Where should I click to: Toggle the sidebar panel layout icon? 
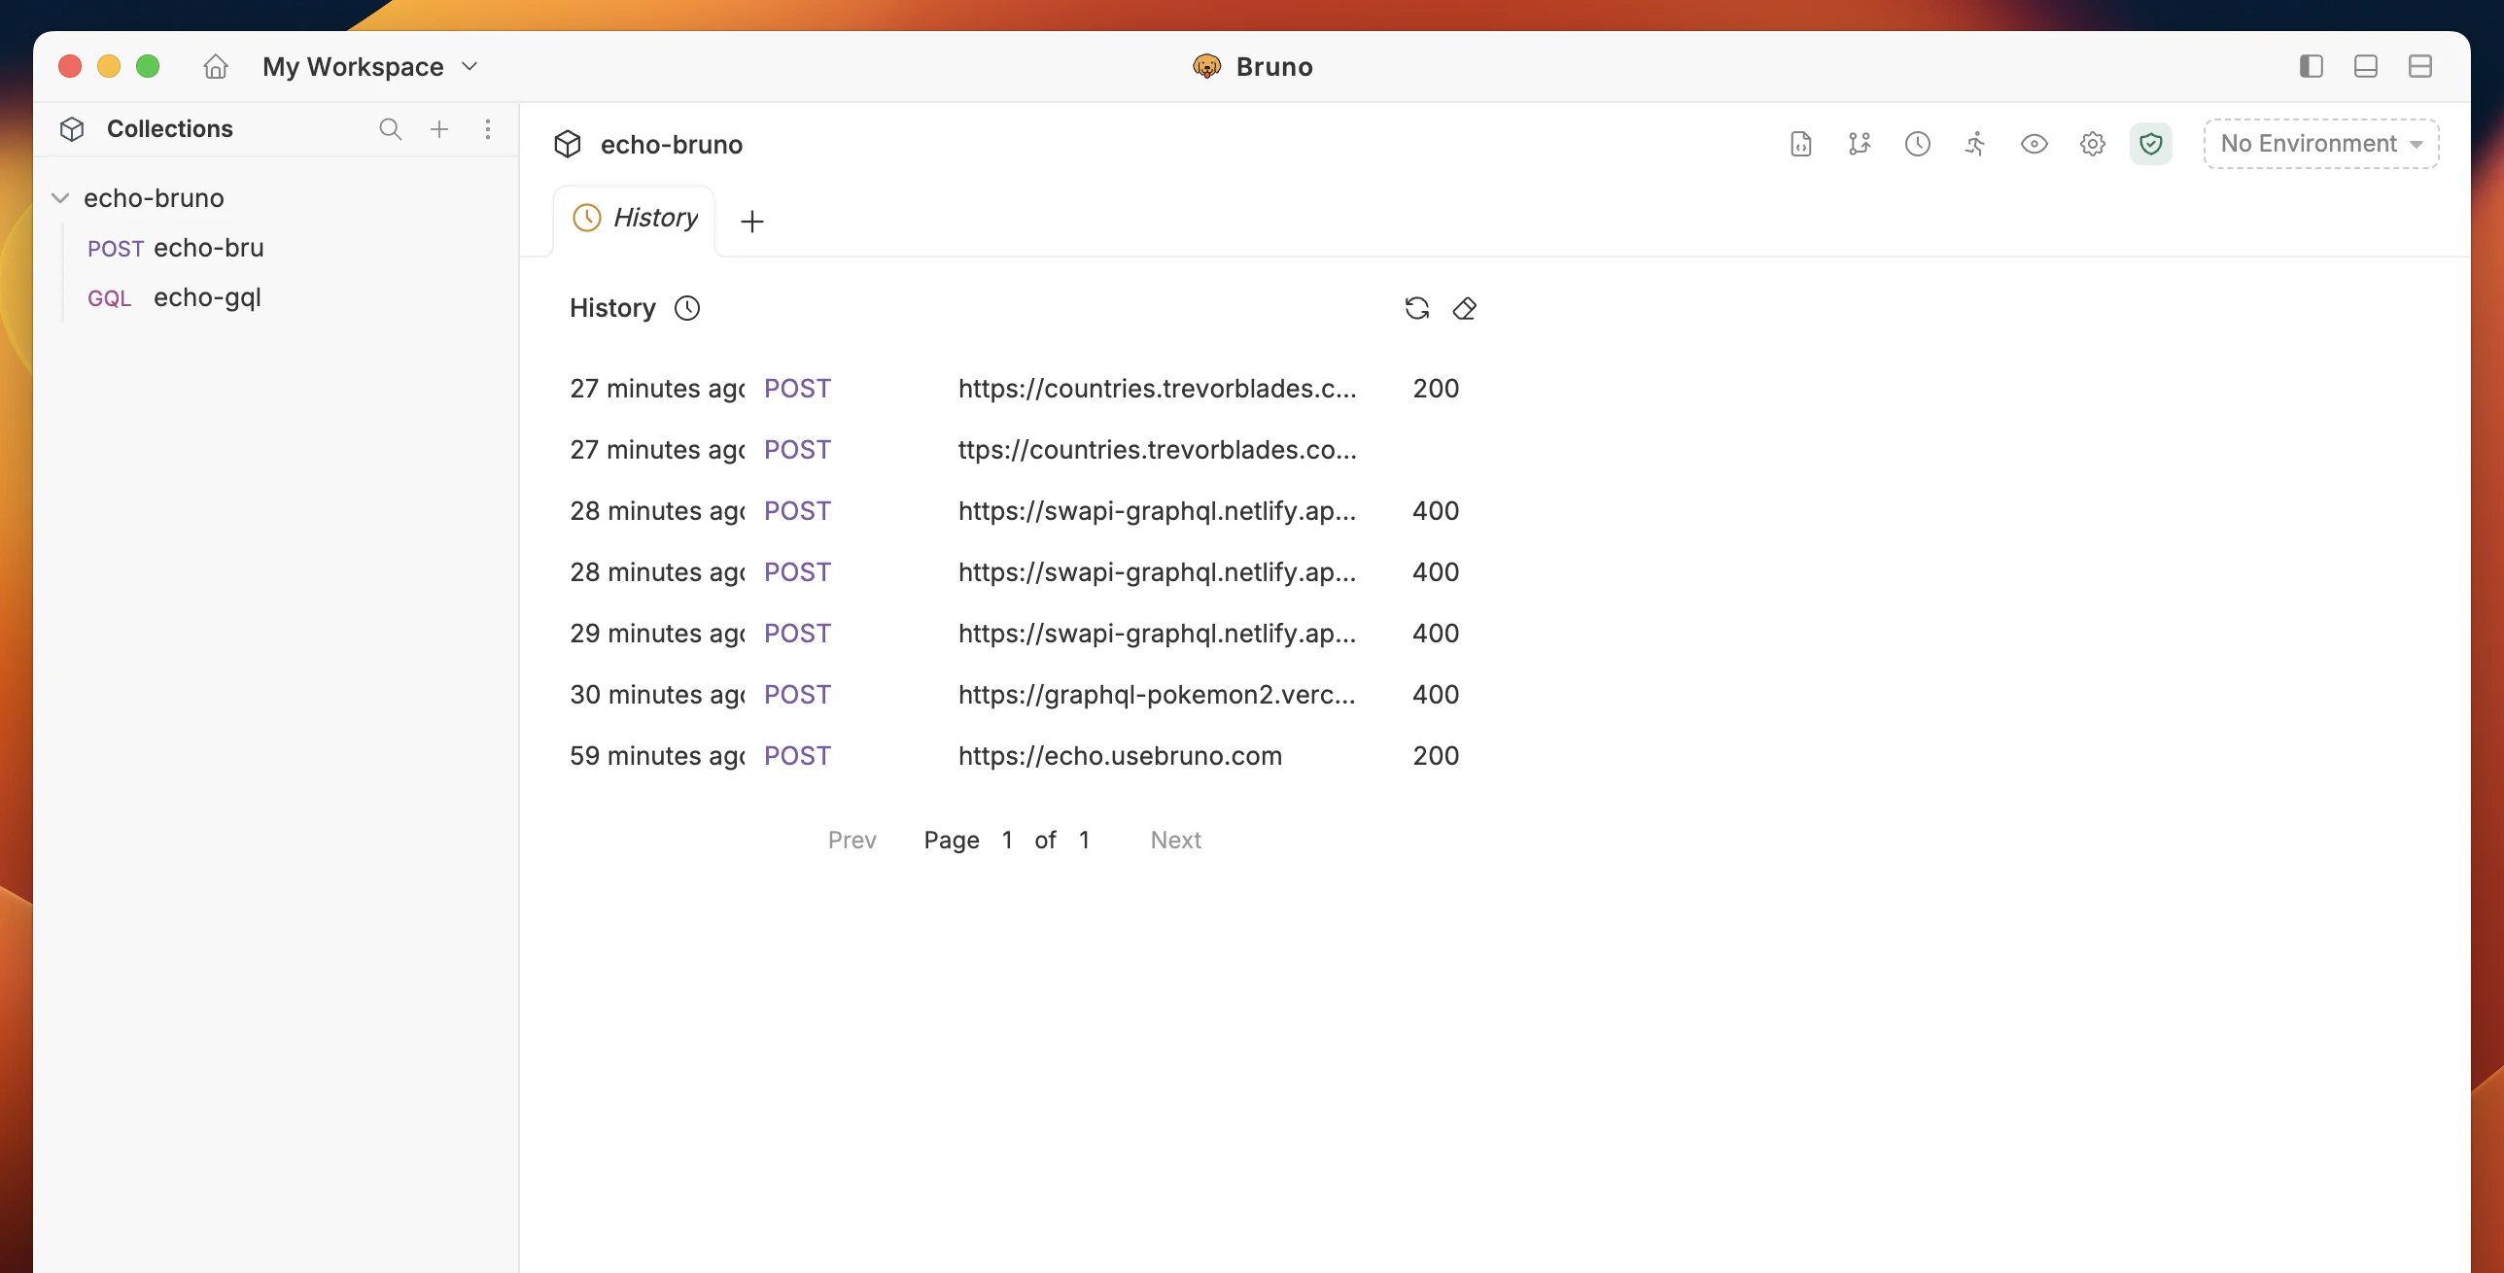click(2311, 66)
